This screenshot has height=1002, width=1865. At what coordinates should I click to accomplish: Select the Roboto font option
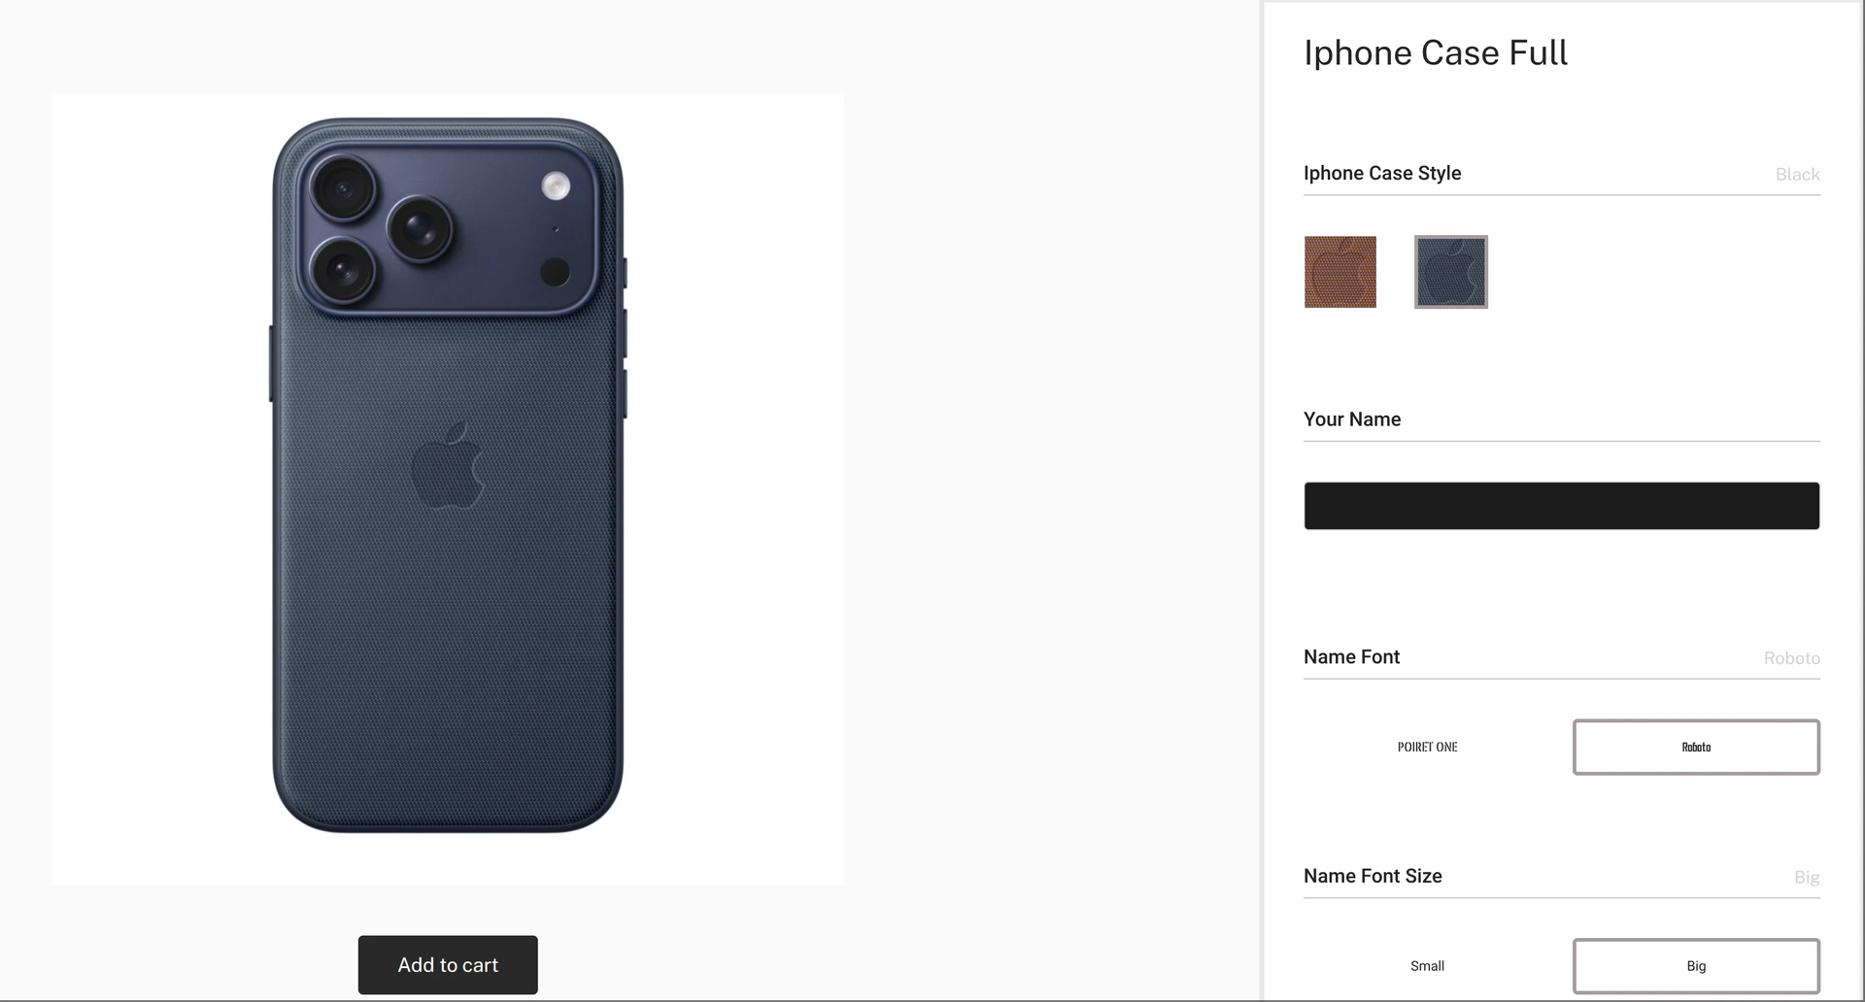point(1696,747)
